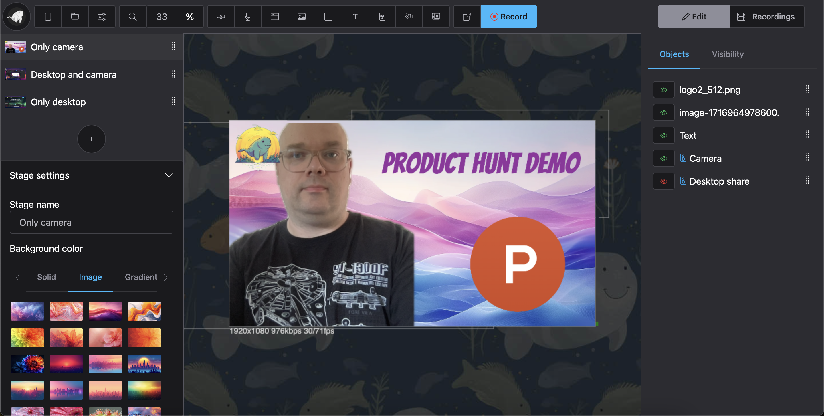The width and height of the screenshot is (824, 416).
Task: Add a microphone source
Action: click(247, 17)
